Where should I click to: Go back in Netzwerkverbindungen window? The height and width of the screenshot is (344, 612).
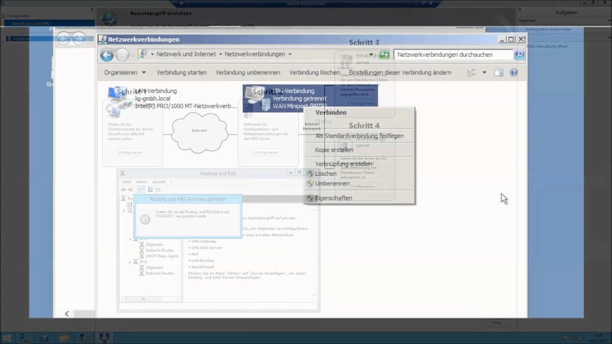coord(107,55)
